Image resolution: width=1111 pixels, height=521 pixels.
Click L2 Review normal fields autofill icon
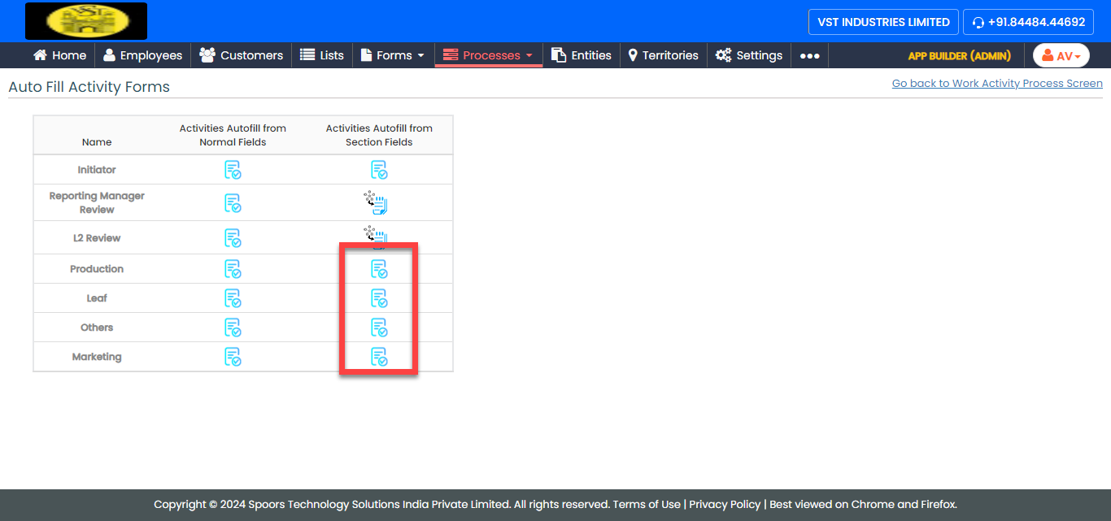[233, 238]
